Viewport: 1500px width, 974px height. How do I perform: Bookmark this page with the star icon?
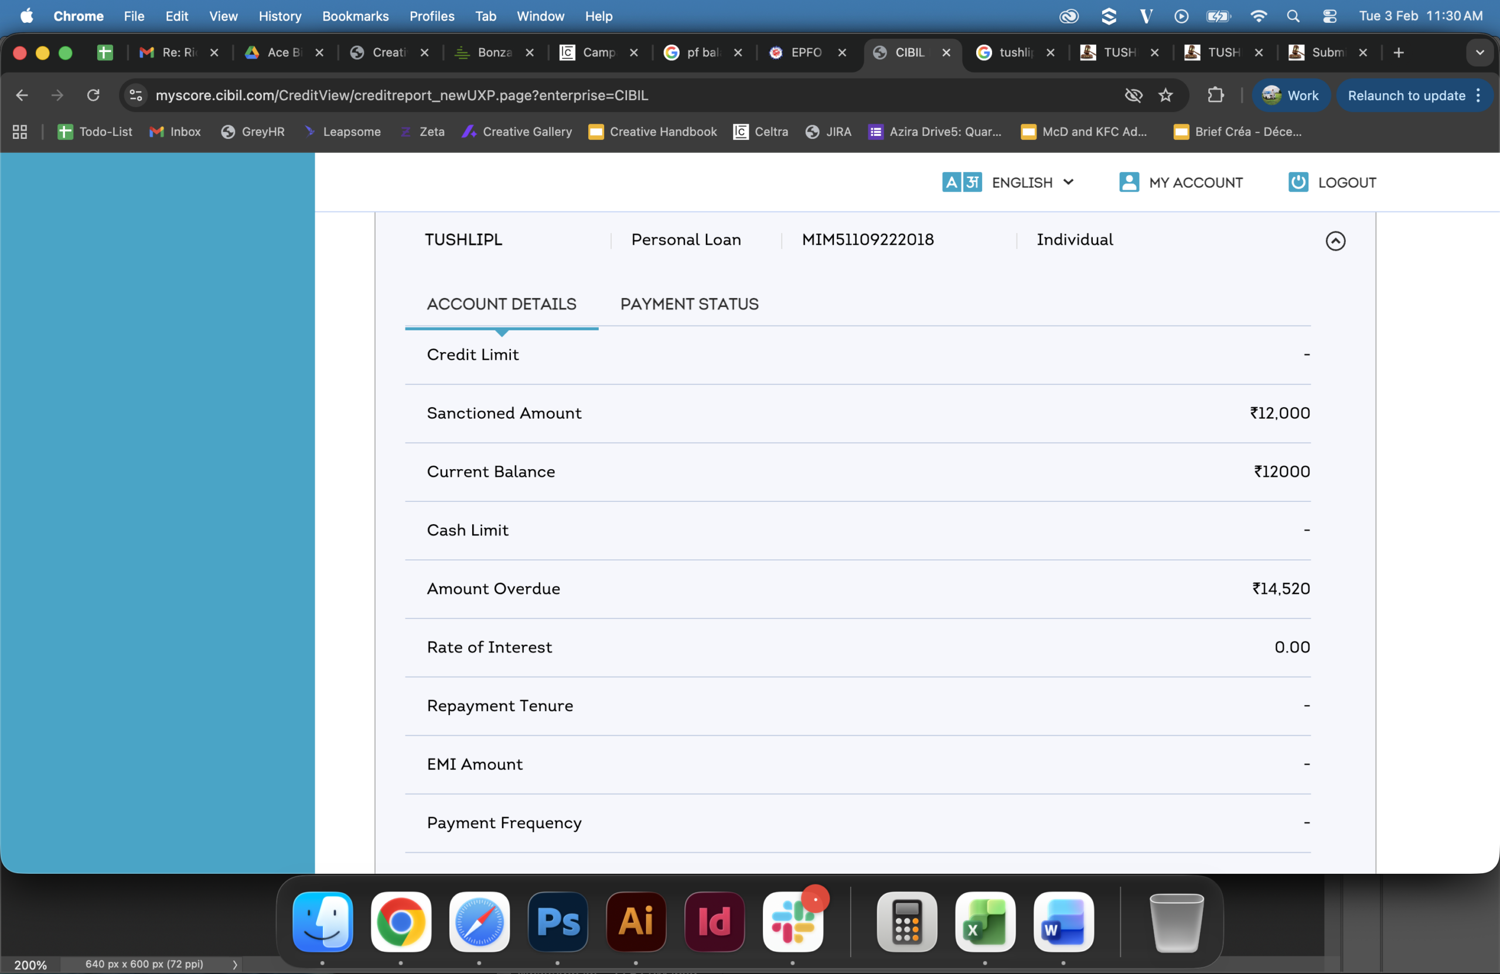coord(1165,95)
